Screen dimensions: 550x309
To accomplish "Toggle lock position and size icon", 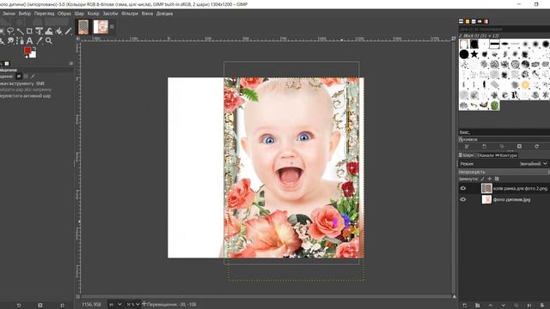I will (490, 179).
